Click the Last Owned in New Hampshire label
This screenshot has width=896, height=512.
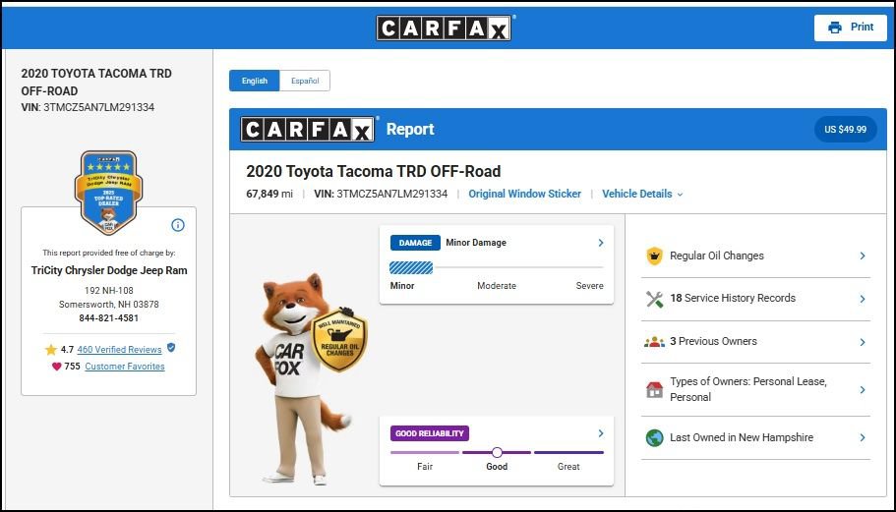[x=742, y=437]
